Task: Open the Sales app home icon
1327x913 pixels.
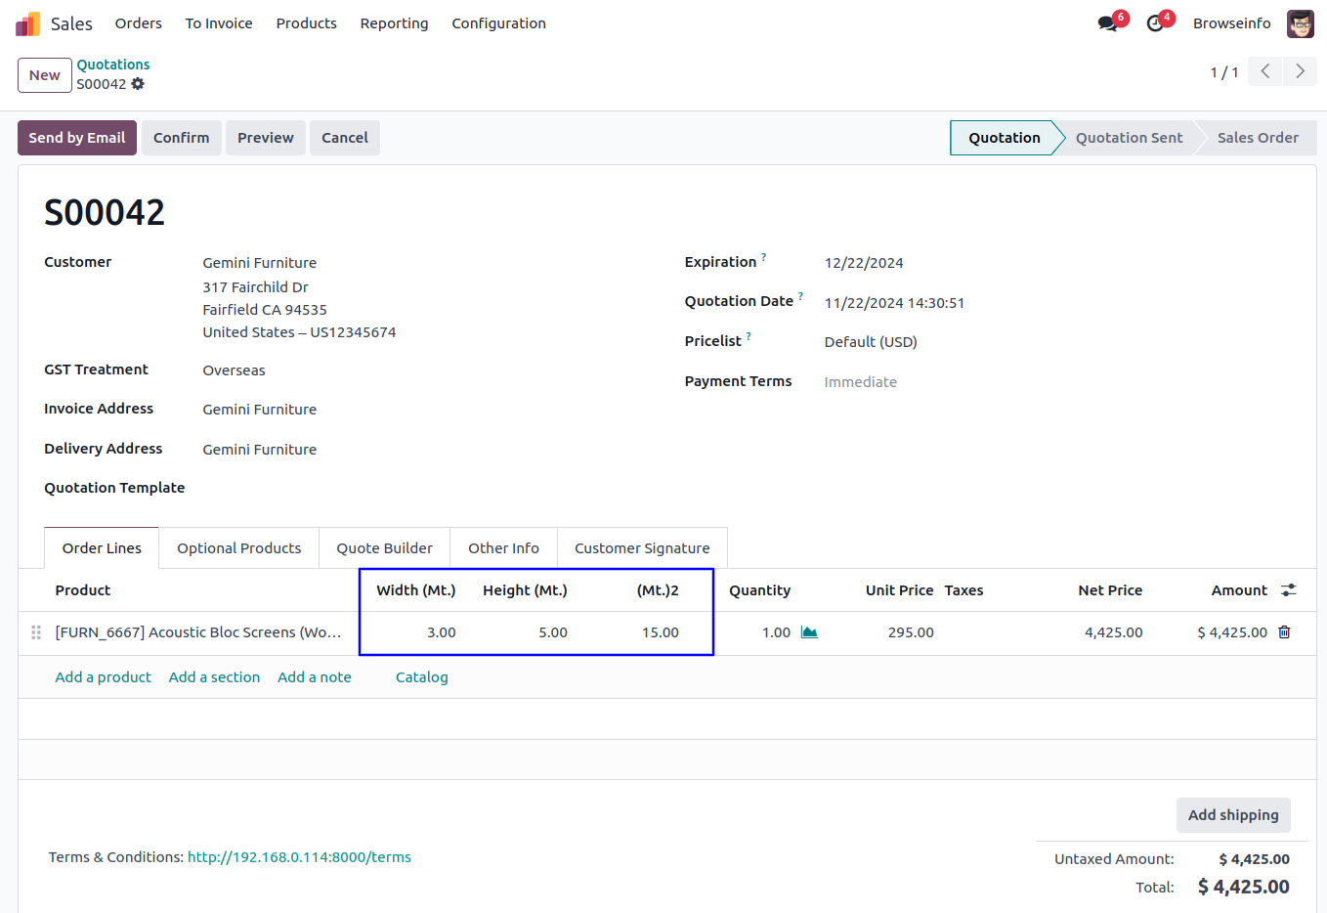Action: 28,23
